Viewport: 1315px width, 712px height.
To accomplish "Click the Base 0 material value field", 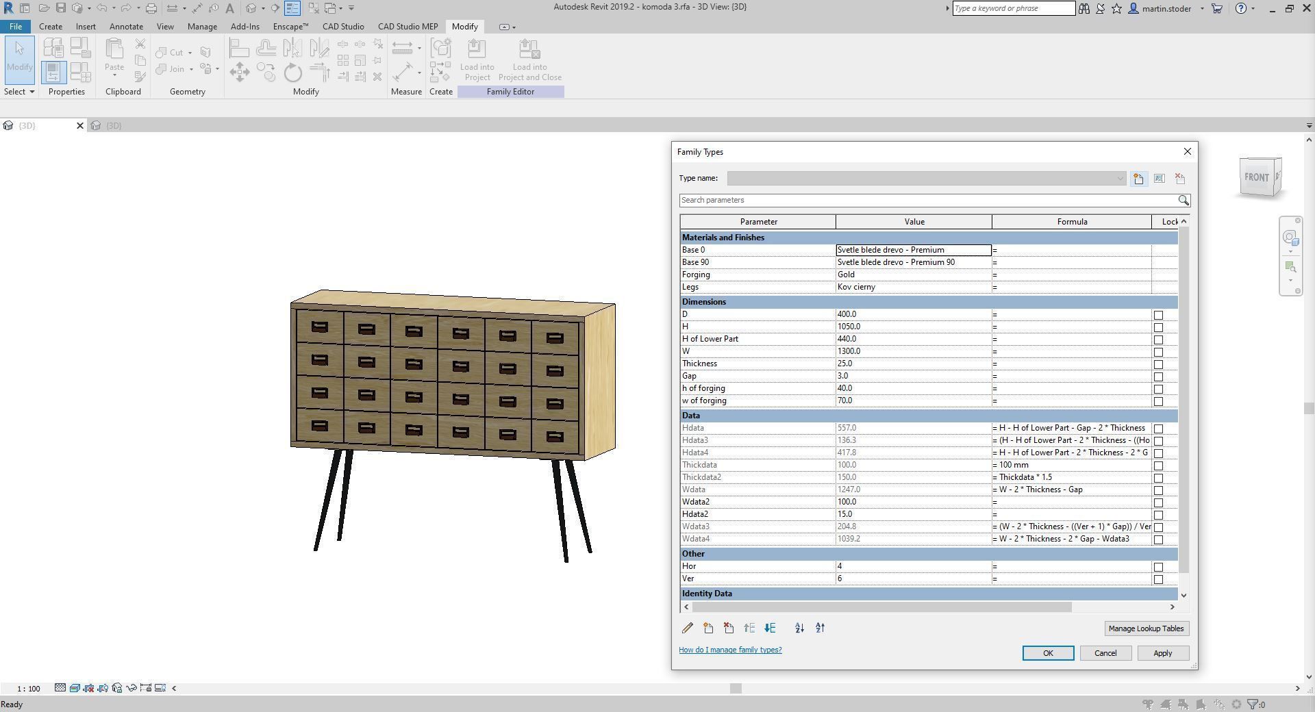I will coord(913,249).
